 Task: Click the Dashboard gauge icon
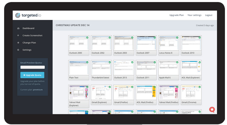18,28
